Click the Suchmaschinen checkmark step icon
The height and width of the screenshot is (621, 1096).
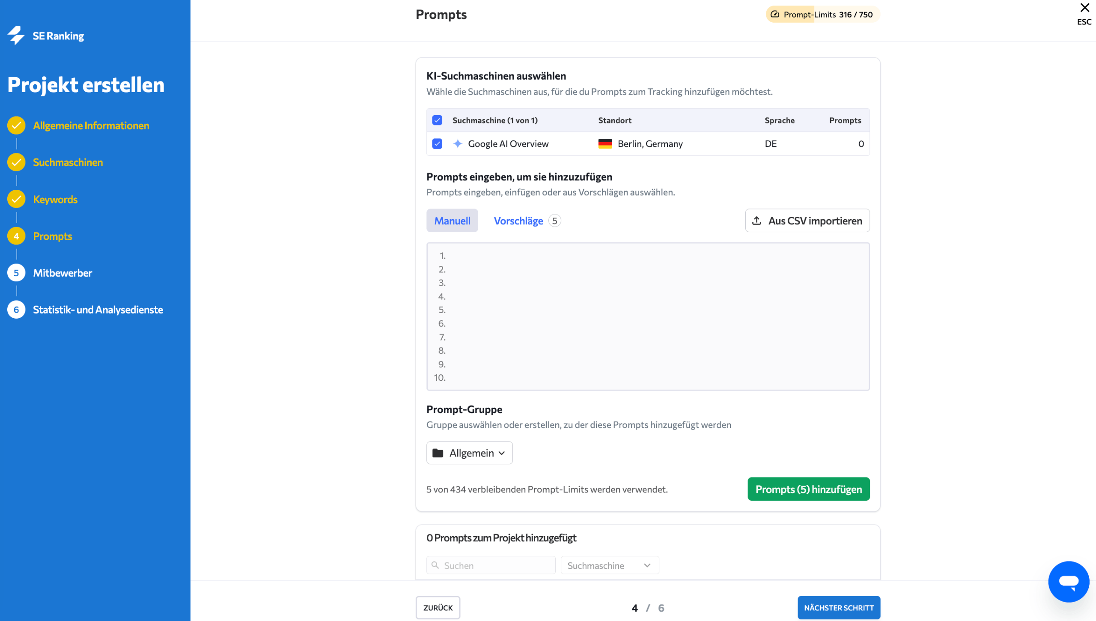[x=16, y=162]
